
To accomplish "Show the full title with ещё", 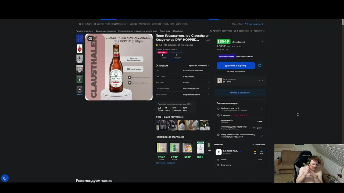I will [208, 40].
